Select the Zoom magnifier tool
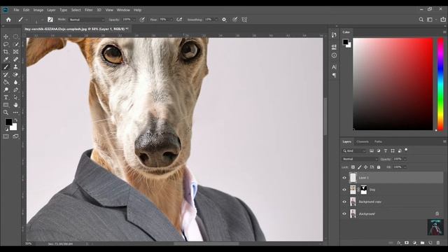This screenshot has height=252, width=448. [x=6, y=113]
